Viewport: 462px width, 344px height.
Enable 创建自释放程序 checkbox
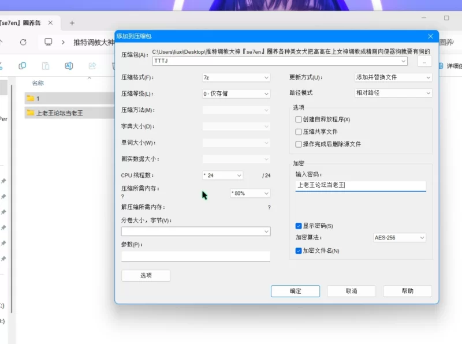pos(299,119)
